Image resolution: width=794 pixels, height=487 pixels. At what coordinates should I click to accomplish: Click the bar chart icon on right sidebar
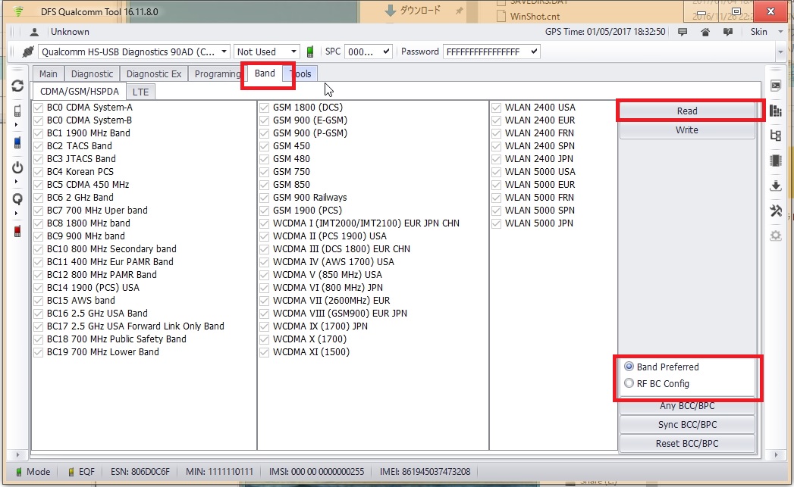(x=775, y=111)
